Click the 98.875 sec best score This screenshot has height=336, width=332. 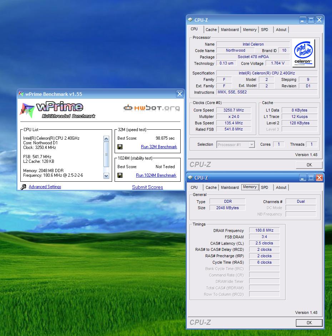pos(165,138)
